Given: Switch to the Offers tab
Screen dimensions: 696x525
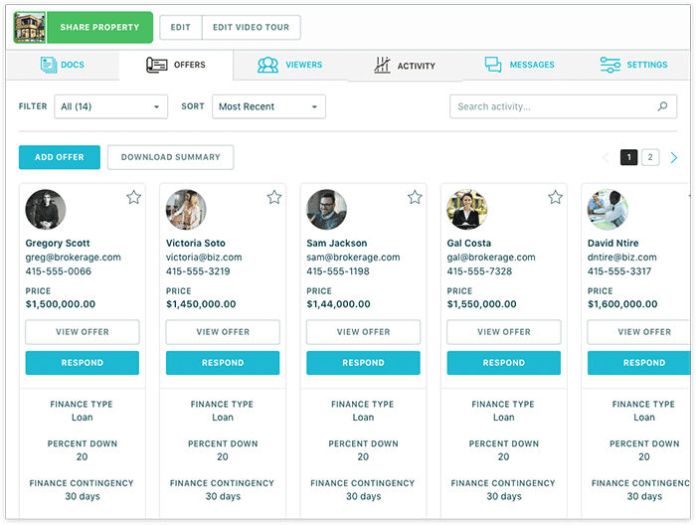Looking at the screenshot, I should 176,66.
